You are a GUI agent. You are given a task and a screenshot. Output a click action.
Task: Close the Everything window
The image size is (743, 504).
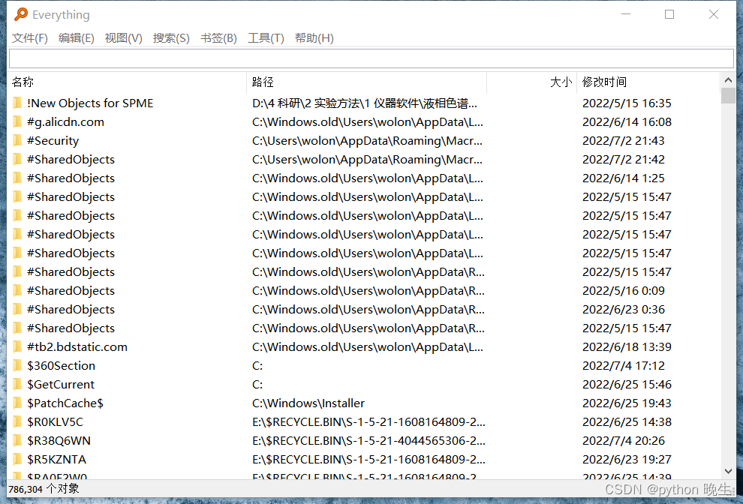(x=714, y=14)
